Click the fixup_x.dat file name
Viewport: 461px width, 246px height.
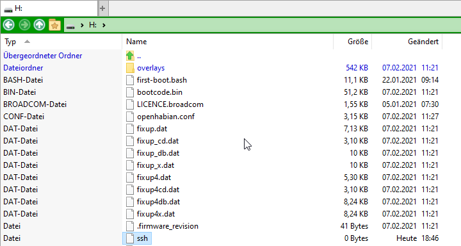click(x=156, y=165)
